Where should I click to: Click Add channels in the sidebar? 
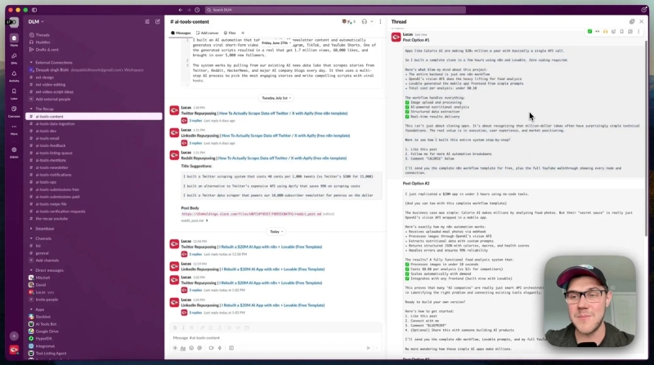pos(47,260)
